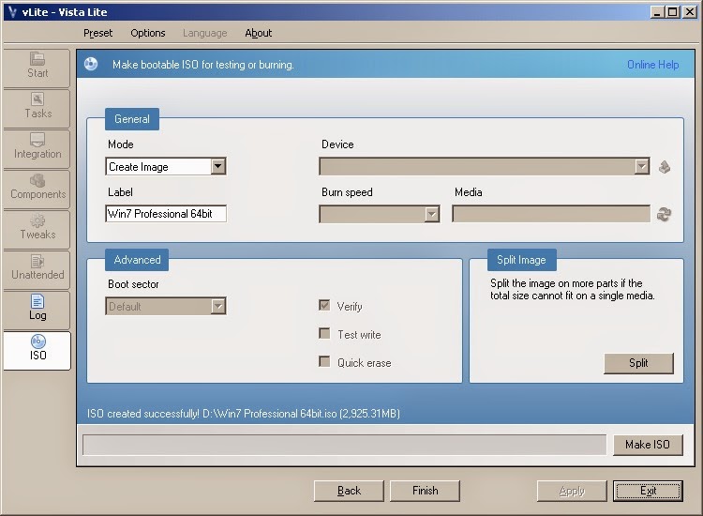Click the ISO created successfully status message
The width and height of the screenshot is (703, 516).
[244, 413]
